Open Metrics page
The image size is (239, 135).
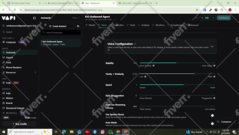pyautogui.click(x=9, y=98)
